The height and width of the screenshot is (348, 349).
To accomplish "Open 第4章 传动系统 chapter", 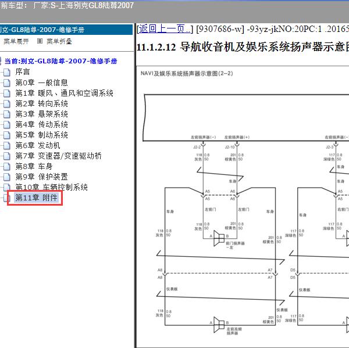I will coord(42,124).
